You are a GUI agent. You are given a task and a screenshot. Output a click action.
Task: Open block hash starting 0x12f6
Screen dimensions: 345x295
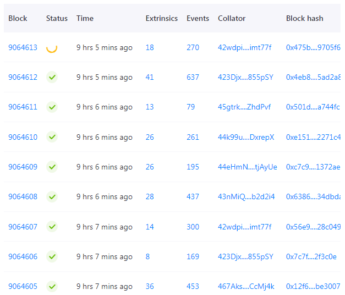[x=313, y=286]
